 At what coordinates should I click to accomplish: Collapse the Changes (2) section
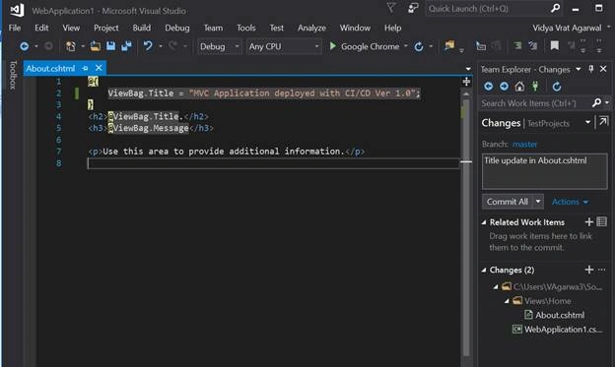coord(484,270)
